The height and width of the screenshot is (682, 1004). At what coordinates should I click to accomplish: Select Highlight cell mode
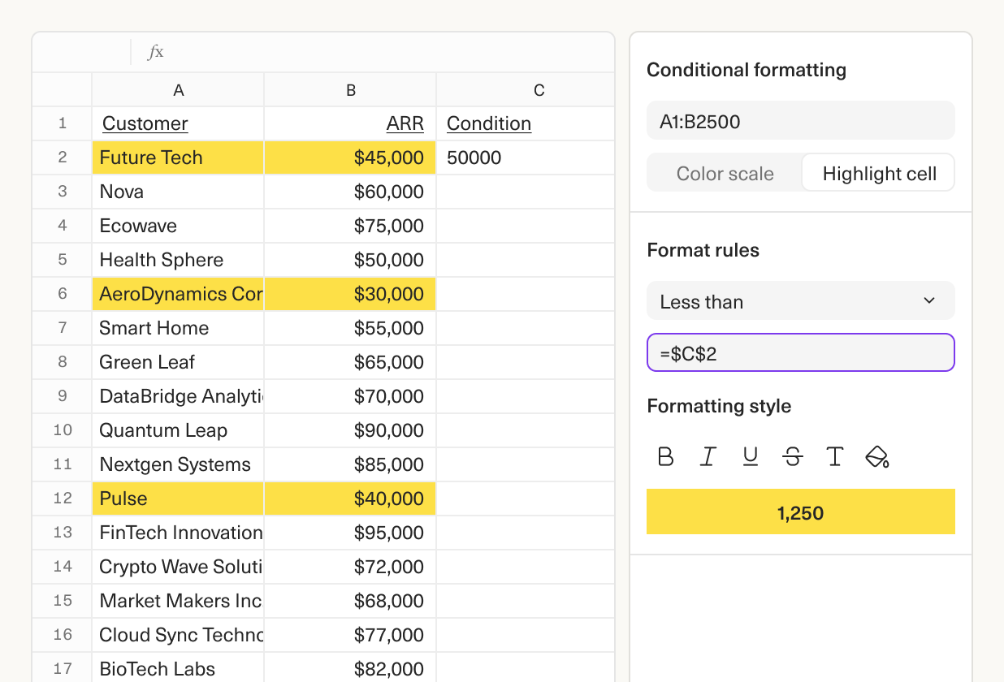pyautogui.click(x=878, y=172)
